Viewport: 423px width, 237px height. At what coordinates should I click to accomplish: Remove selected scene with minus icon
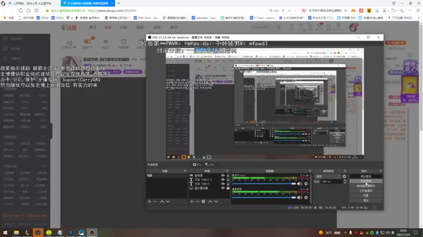pyautogui.click(x=155, y=201)
